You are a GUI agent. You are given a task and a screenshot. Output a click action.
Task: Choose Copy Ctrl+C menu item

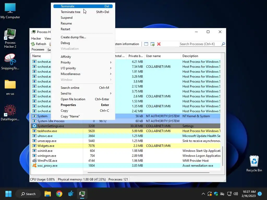point(83,110)
